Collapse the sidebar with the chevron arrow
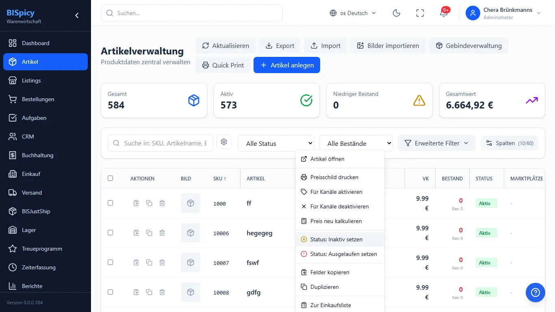This screenshot has height=312, width=555. pos(77,15)
